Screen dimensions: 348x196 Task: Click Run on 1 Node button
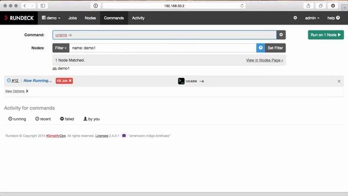pyautogui.click(x=326, y=35)
